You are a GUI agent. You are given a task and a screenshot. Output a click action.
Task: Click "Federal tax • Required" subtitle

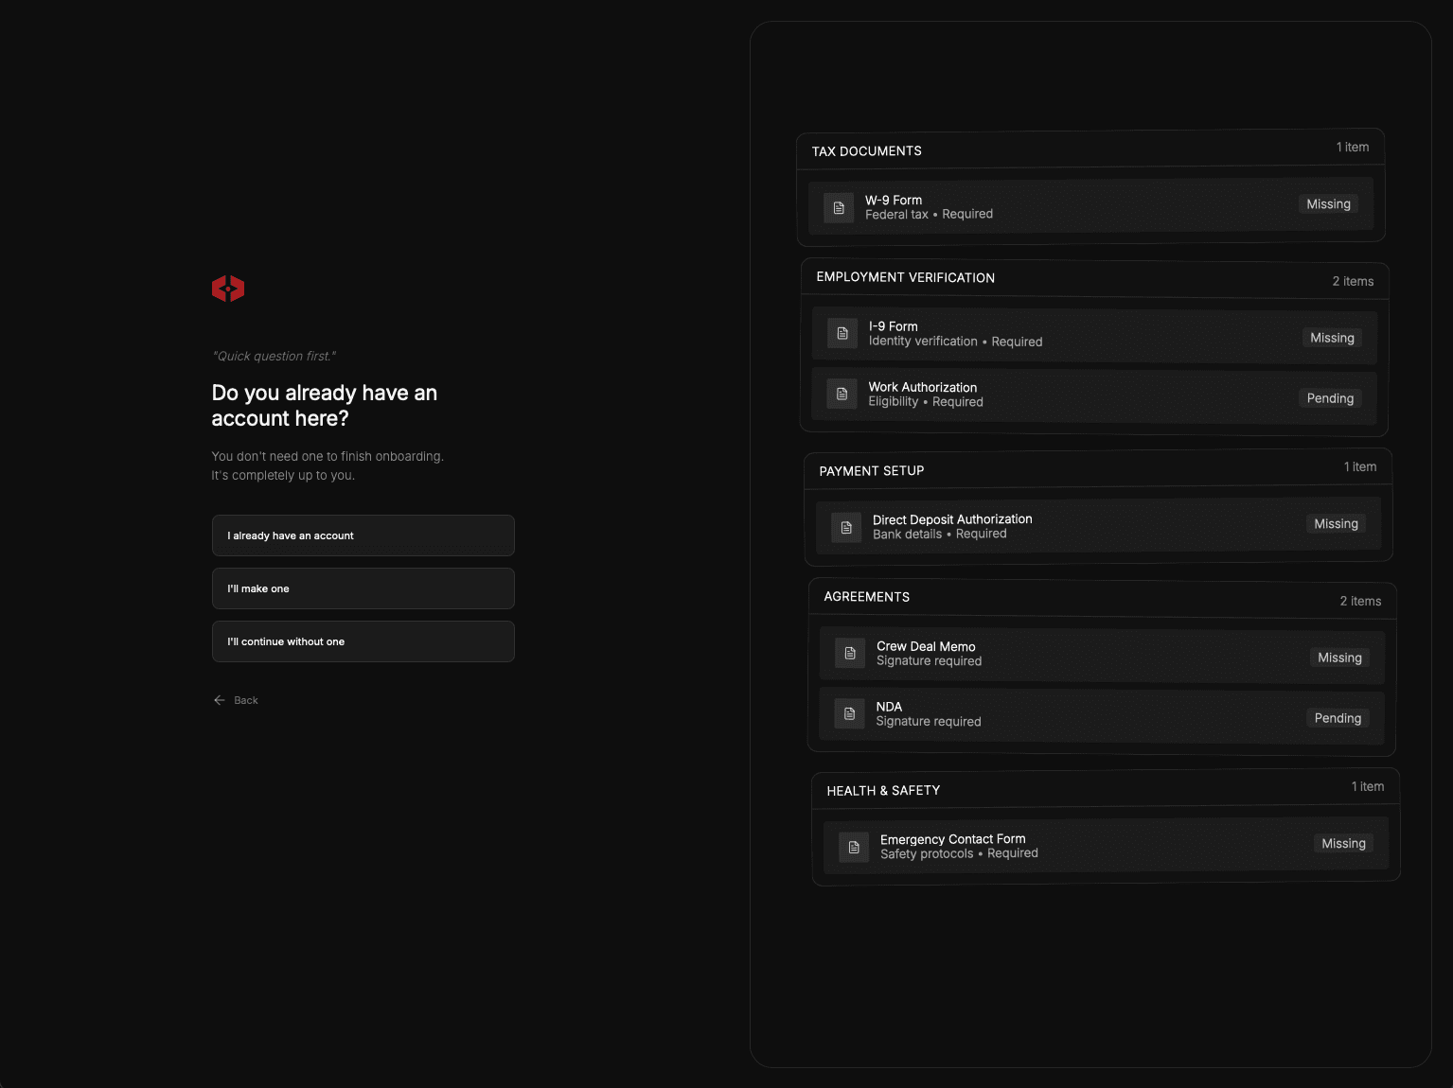(x=929, y=215)
